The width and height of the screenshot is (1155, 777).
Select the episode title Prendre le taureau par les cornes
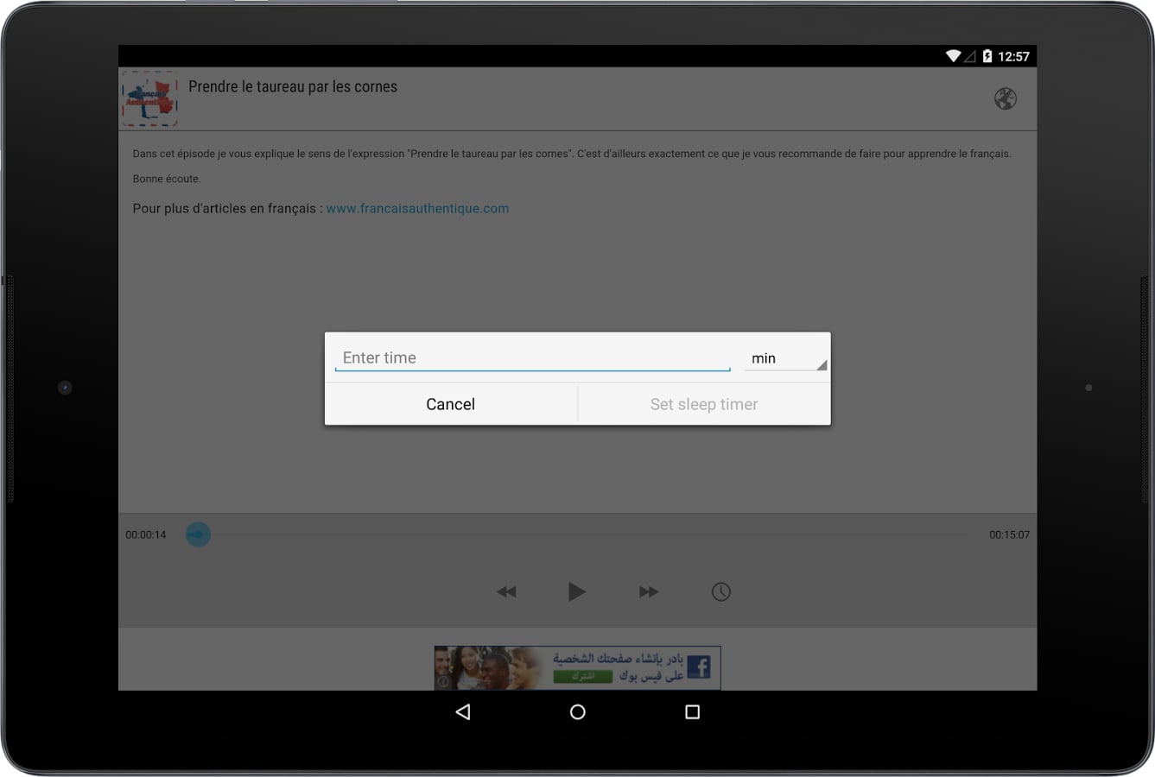(x=293, y=86)
